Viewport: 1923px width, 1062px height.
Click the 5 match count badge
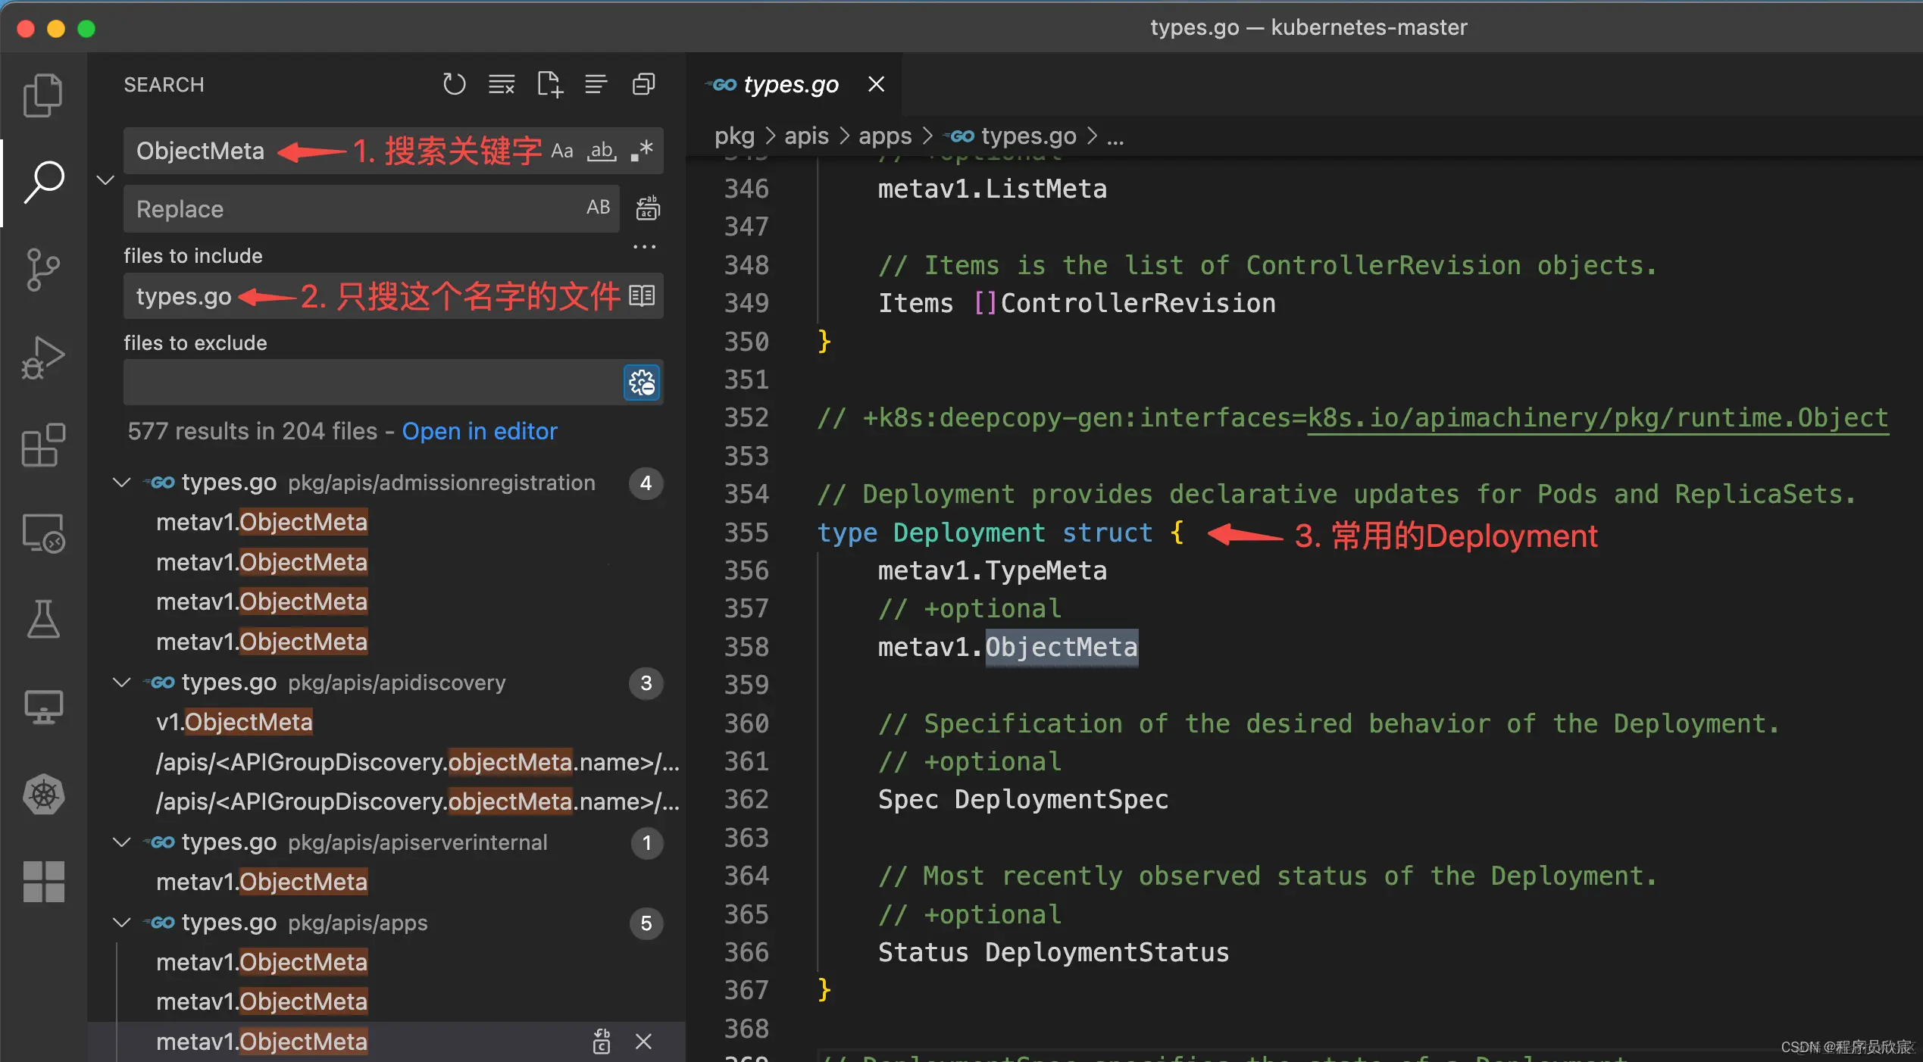click(646, 923)
